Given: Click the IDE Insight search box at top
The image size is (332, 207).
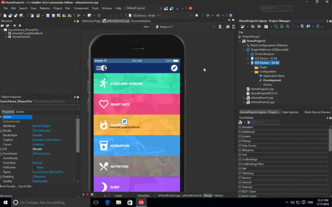Looking at the screenshot, I should tap(277, 8).
